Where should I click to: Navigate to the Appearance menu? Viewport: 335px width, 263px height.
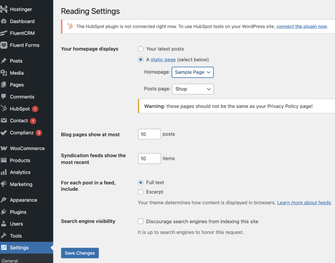click(x=24, y=200)
